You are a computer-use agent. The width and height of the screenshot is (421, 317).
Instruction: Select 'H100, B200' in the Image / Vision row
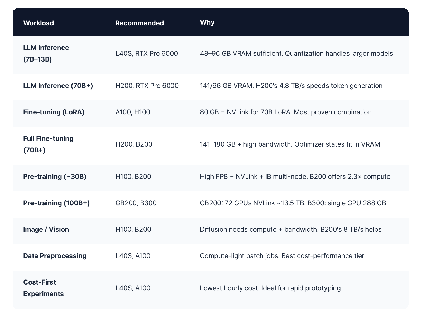(x=133, y=229)
